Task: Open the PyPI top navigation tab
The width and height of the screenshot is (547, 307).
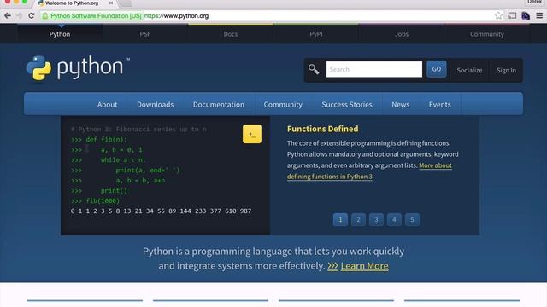Action: pos(316,34)
